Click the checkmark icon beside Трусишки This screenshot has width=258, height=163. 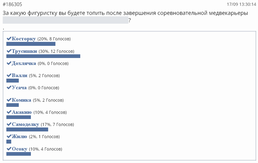9,51
